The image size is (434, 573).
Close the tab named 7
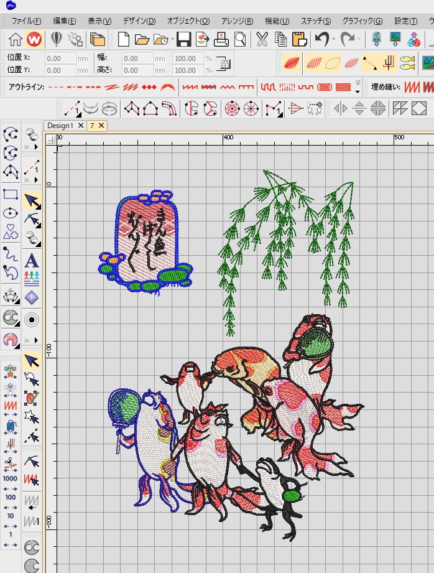tap(101, 125)
